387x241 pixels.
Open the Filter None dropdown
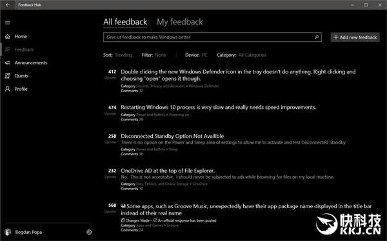pyautogui.click(x=154, y=55)
